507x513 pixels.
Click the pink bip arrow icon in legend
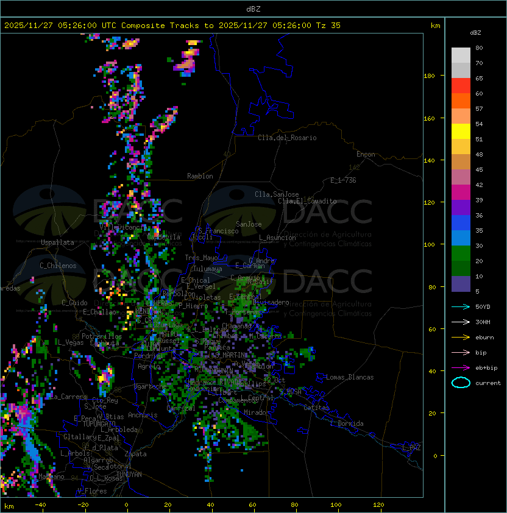(x=461, y=353)
